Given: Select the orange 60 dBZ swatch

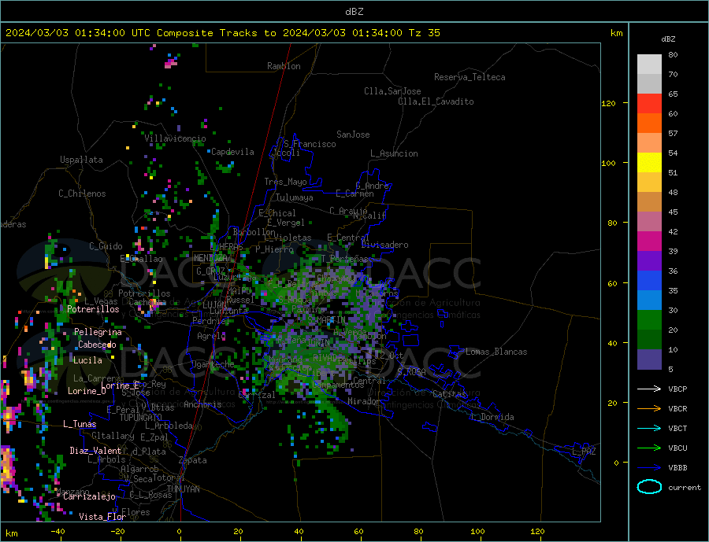Looking at the screenshot, I should click(649, 124).
